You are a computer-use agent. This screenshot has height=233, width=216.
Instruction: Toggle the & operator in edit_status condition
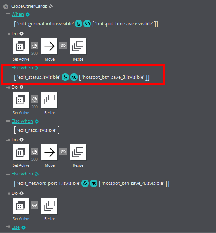click(65, 77)
